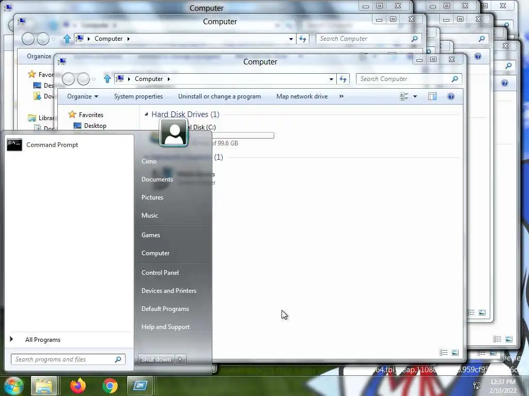Click Organize in second Computer window
The height and width of the screenshot is (396, 529).
tap(39, 56)
